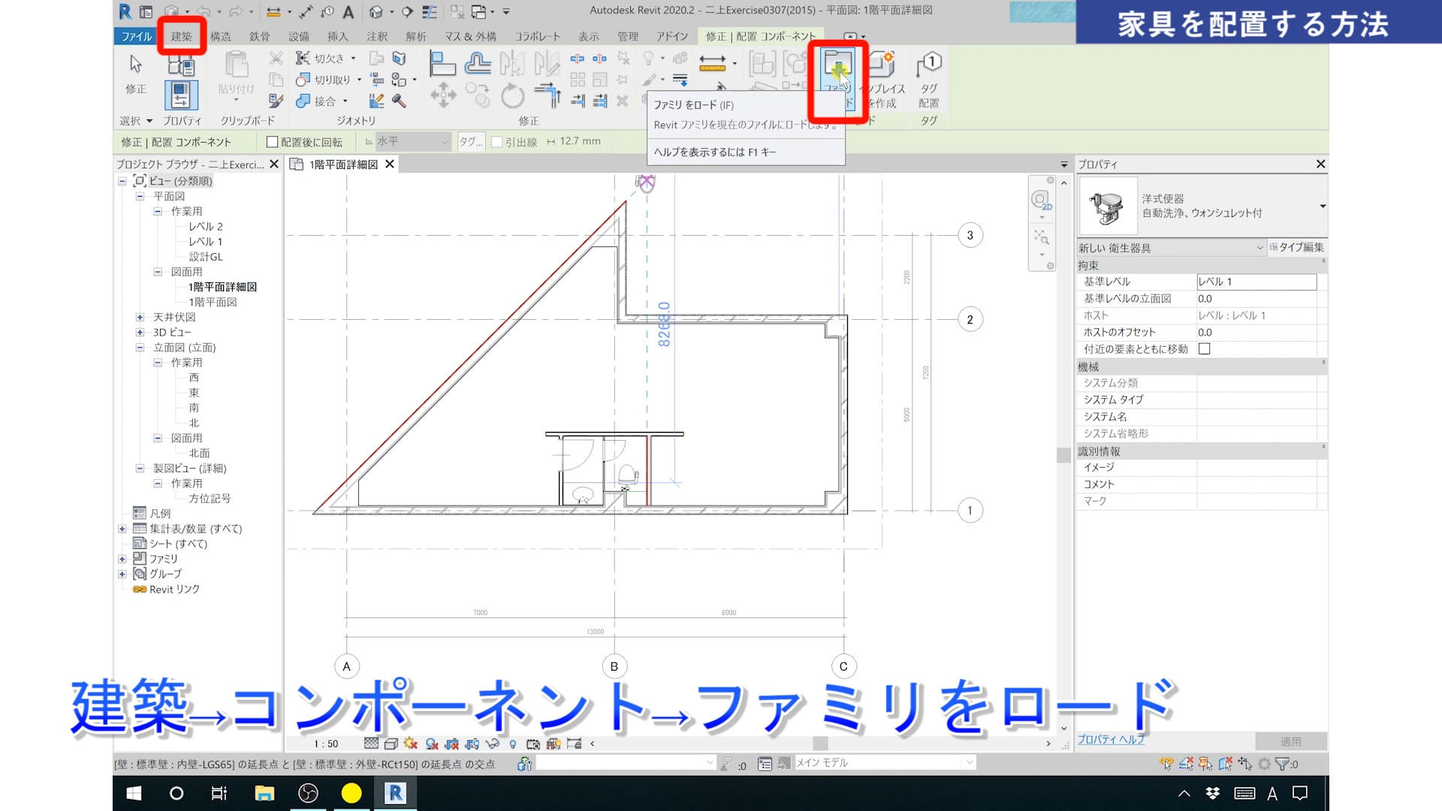Click the Join geometry (接合) icon
The image size is (1442, 811).
[303, 101]
